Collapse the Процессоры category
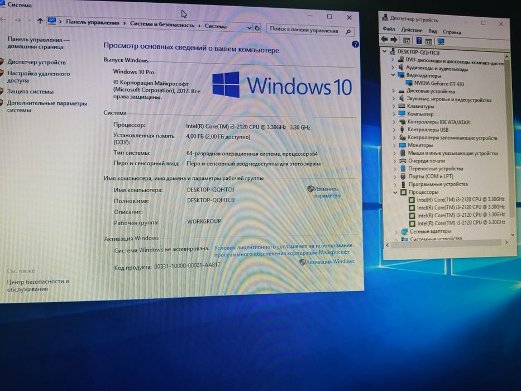Screen dimensions: 521x391 (x=395, y=192)
